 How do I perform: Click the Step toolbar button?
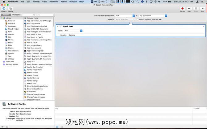(189, 9)
